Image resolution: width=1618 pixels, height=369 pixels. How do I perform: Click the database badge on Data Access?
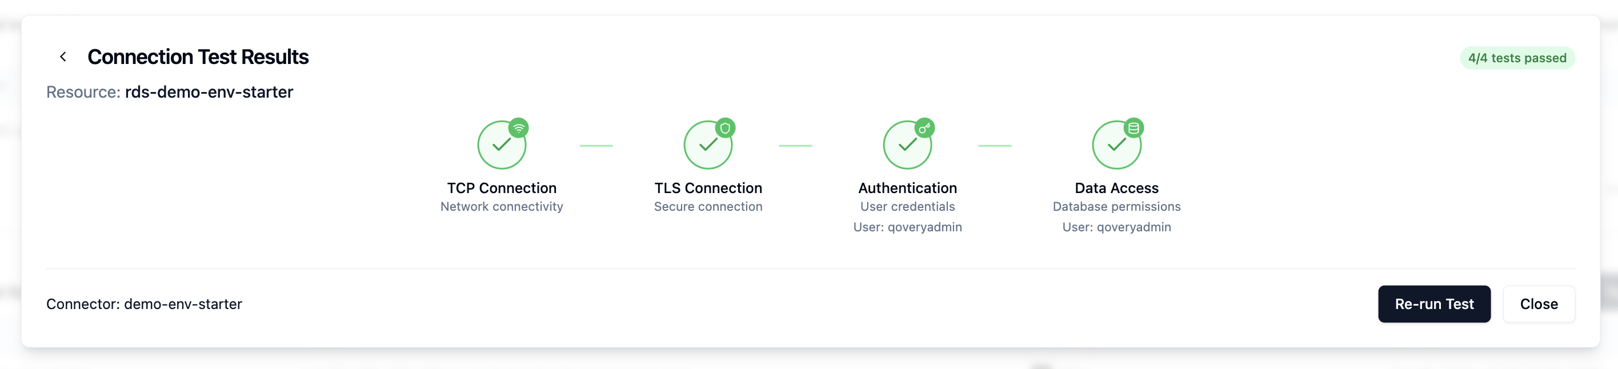click(1133, 127)
